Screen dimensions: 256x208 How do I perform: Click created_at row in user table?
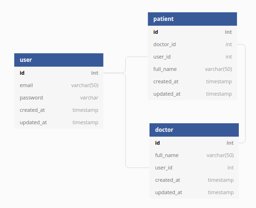pyautogui.click(x=59, y=110)
